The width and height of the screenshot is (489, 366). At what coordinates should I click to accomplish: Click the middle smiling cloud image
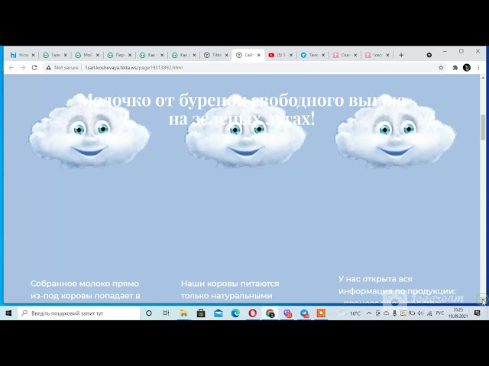coord(245,132)
